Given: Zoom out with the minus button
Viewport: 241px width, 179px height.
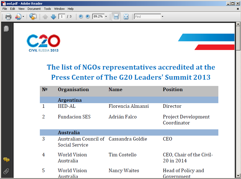Looking at the screenshot, I should (81, 17).
